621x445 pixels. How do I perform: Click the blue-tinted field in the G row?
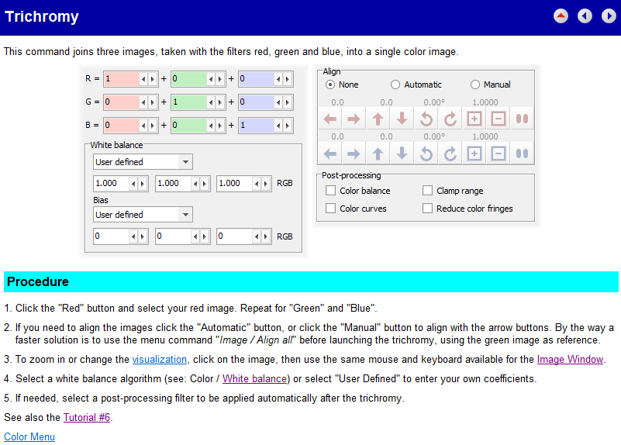tap(257, 102)
